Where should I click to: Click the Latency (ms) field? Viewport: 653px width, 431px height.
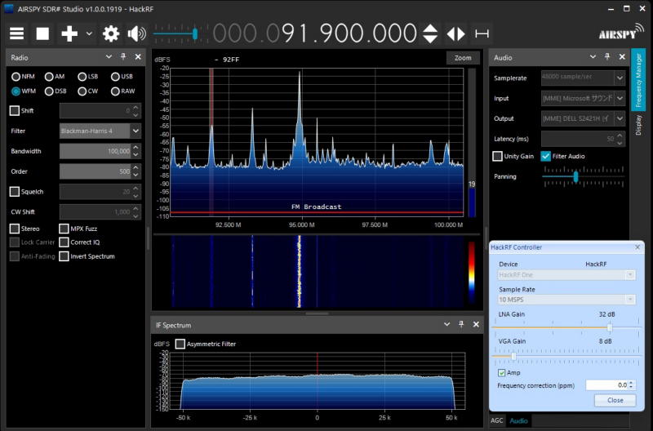point(579,139)
